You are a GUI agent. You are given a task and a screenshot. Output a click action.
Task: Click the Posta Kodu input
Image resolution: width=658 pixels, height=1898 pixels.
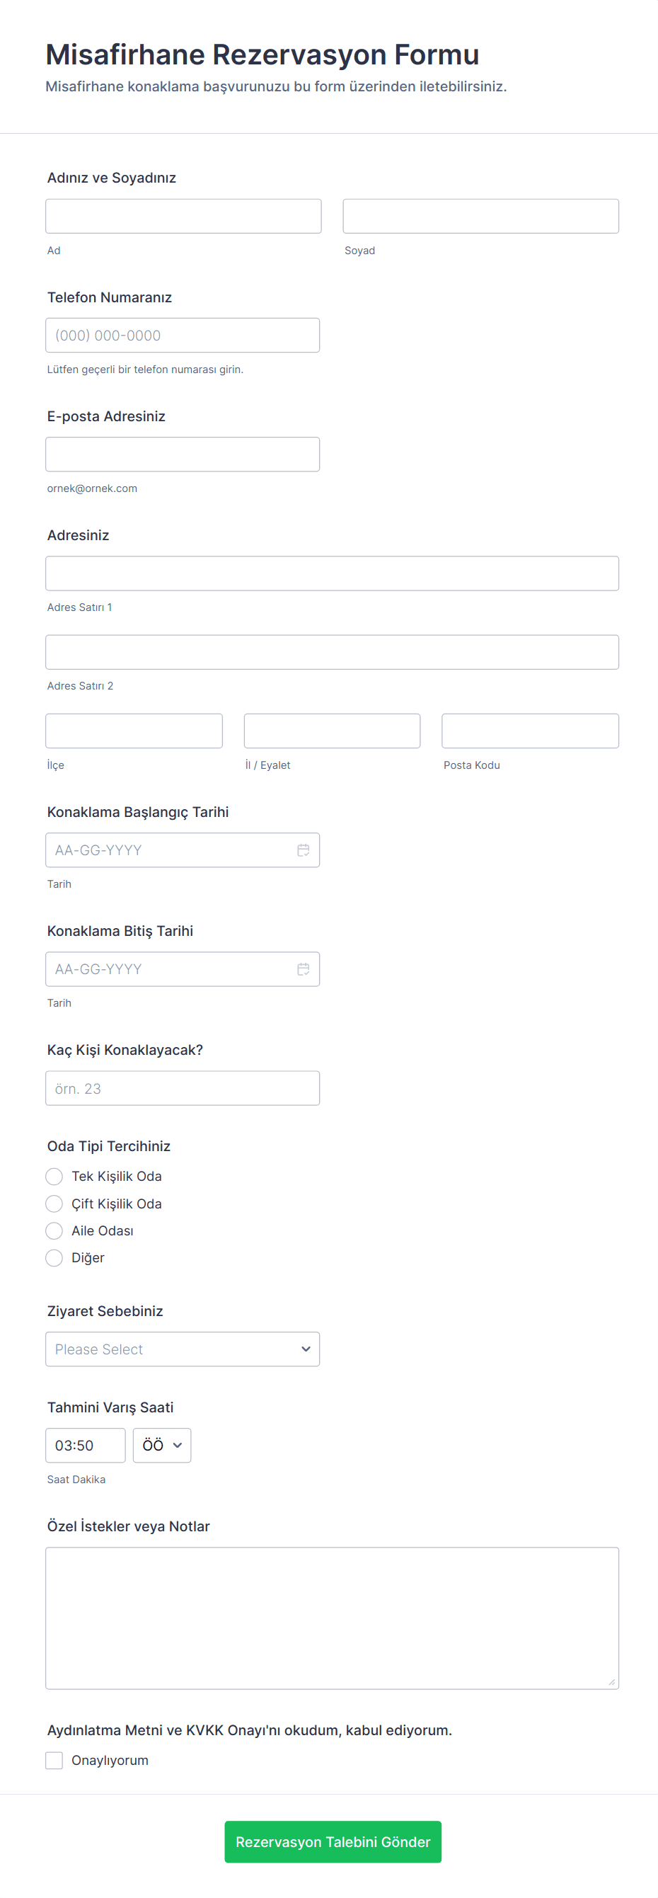[x=529, y=731]
